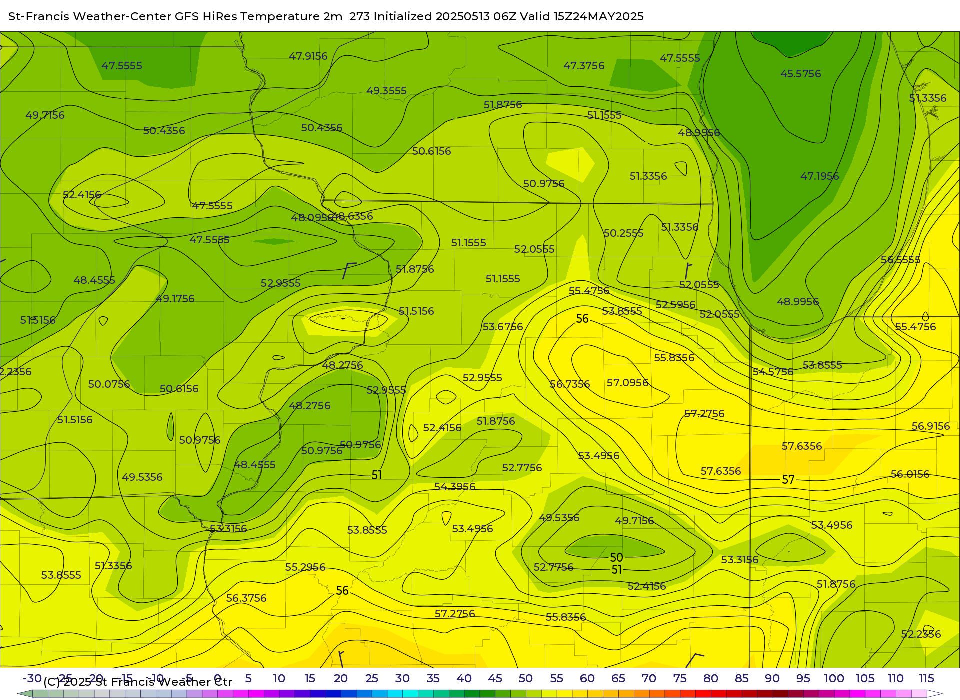Click the legend scale label 5
The image size is (960, 700).
coord(248,678)
